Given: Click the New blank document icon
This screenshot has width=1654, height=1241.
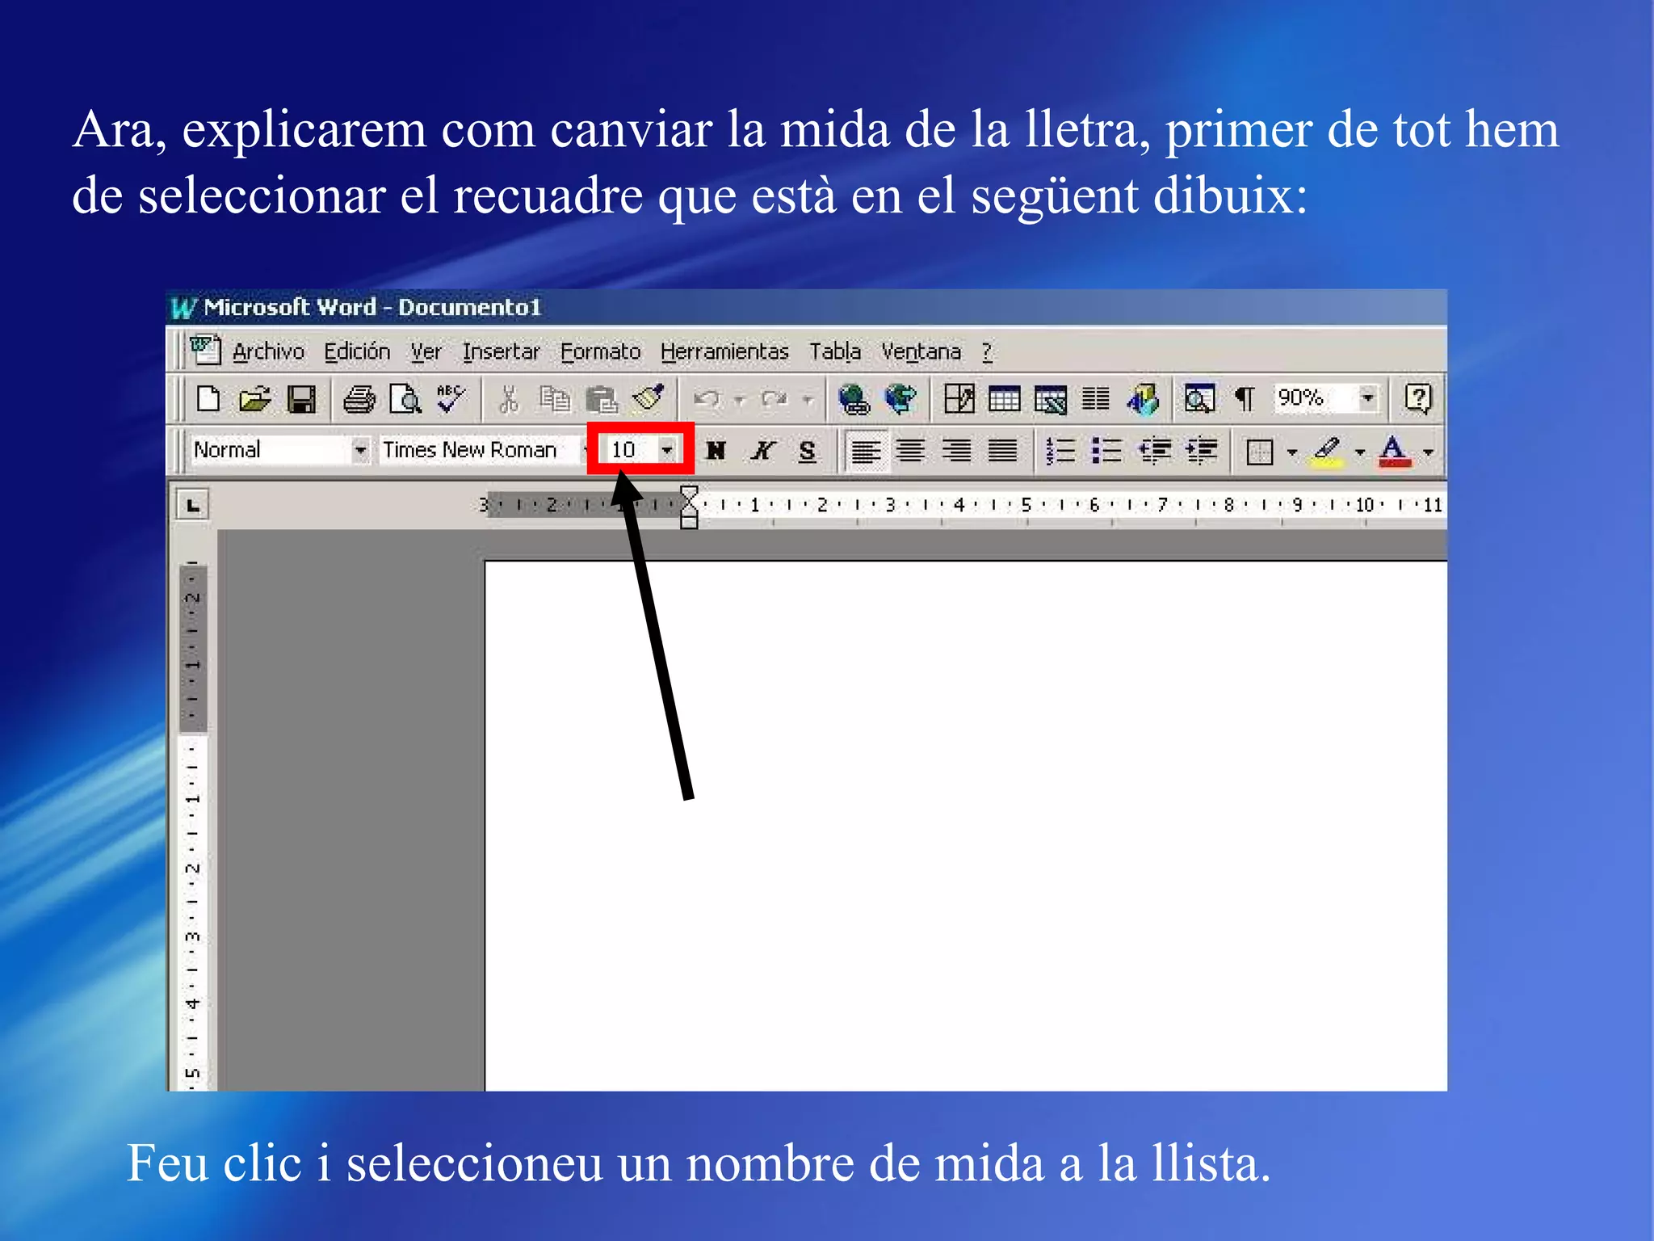Looking at the screenshot, I should tap(208, 399).
